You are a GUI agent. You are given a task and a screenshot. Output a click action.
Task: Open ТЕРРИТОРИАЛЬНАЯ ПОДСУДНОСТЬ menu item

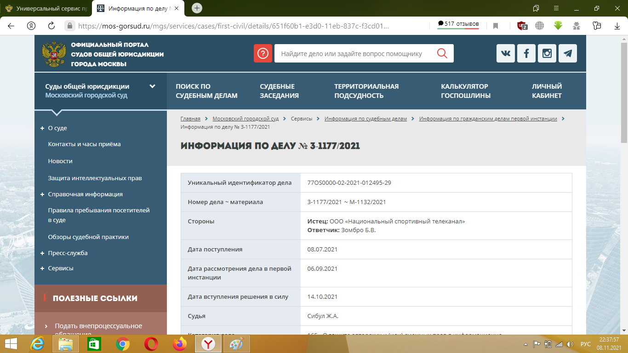[366, 91]
